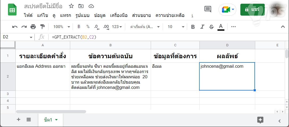The width and height of the screenshot is (289, 127).
Task: Open the ส่วนขยาย menu
Action: click(x=141, y=15)
